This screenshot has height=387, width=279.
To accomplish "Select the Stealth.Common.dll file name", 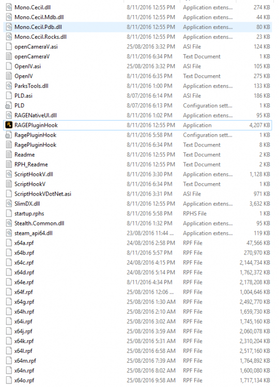I will [x=39, y=223].
